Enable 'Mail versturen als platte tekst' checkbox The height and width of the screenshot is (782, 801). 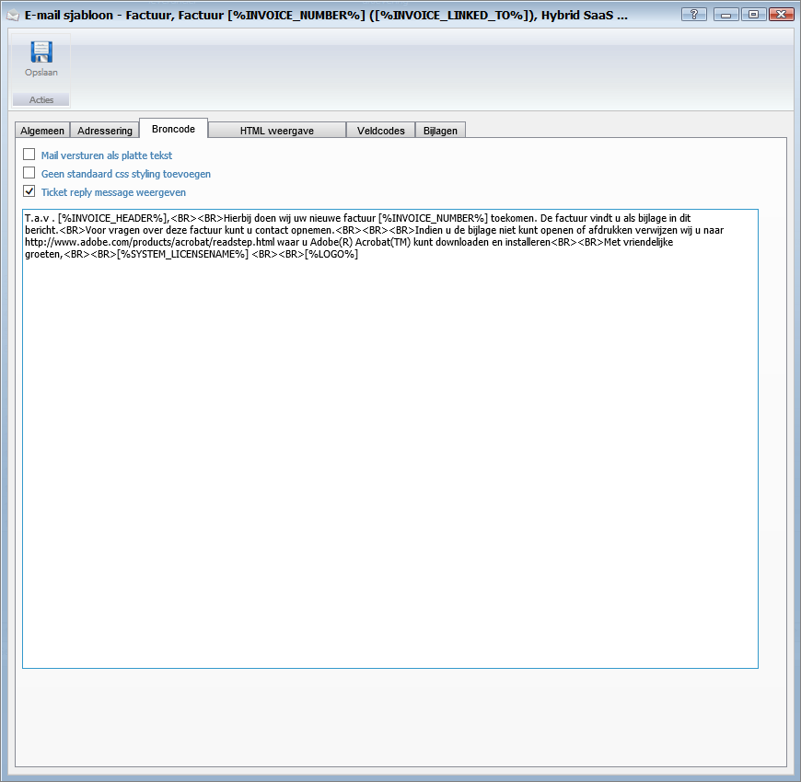(x=29, y=155)
